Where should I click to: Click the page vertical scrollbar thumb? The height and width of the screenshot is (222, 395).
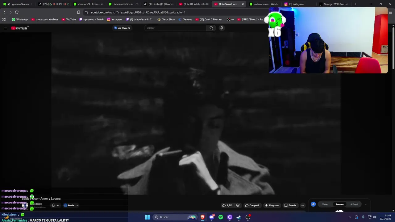click(393, 48)
